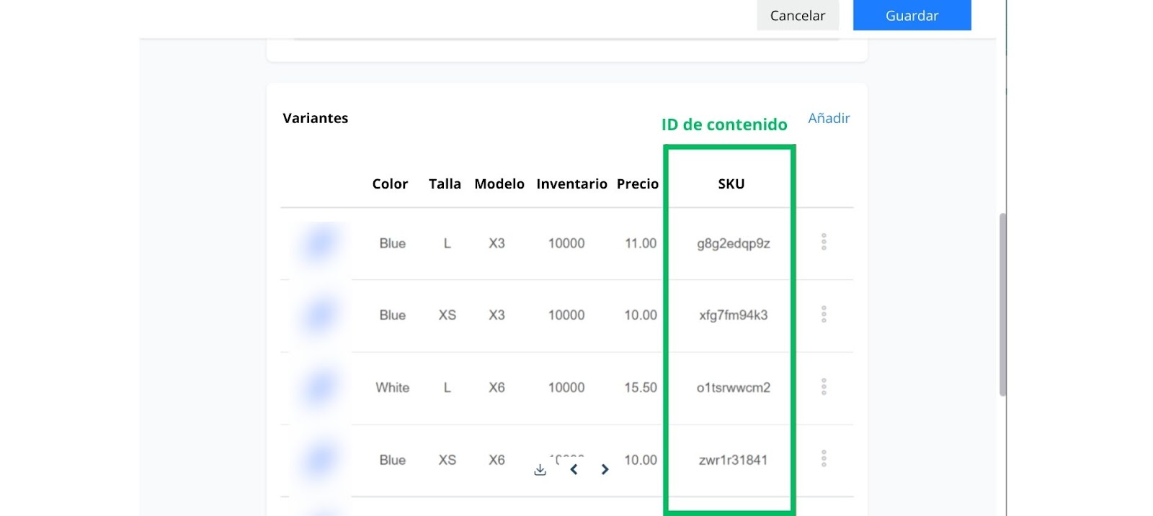Click the SKU column header
This screenshot has height=516, width=1153.
731,184
